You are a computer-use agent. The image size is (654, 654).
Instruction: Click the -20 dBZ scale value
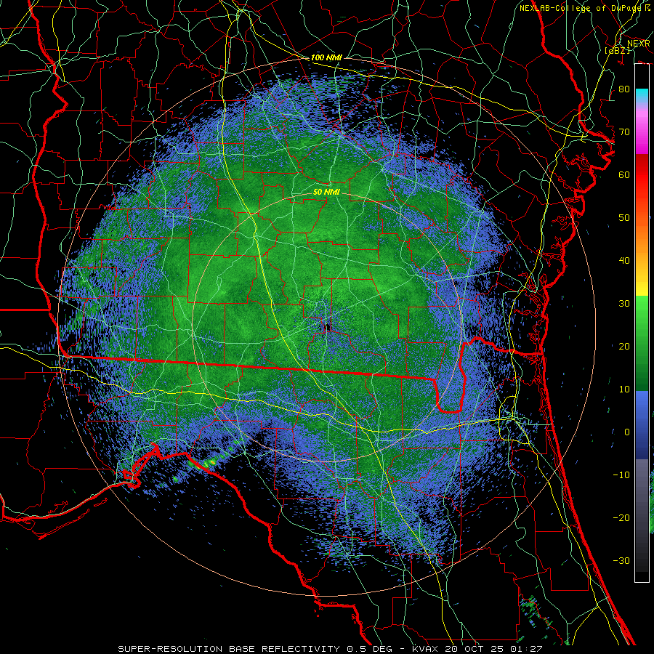(x=621, y=518)
